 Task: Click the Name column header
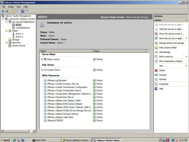tap(66, 51)
